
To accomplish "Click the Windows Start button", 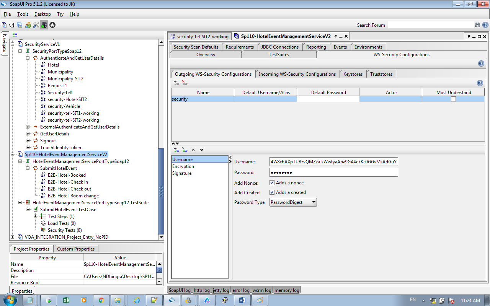I will 10,300.
